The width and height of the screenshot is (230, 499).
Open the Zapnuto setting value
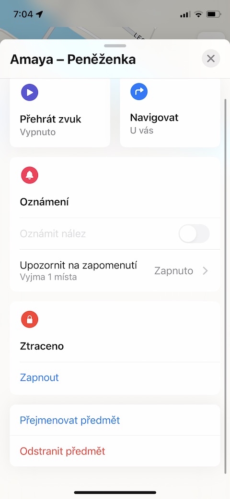[174, 271]
